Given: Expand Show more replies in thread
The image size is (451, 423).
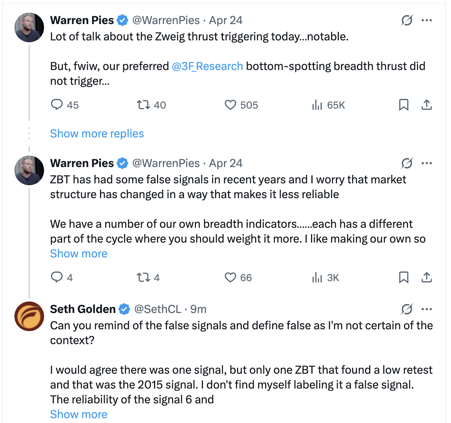Looking at the screenshot, I should [x=97, y=134].
